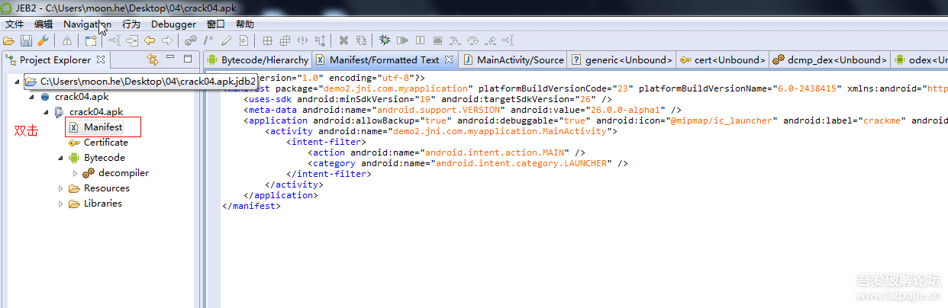The height and width of the screenshot is (308, 948).
Task: Open the 编辑 menu
Action: click(44, 24)
